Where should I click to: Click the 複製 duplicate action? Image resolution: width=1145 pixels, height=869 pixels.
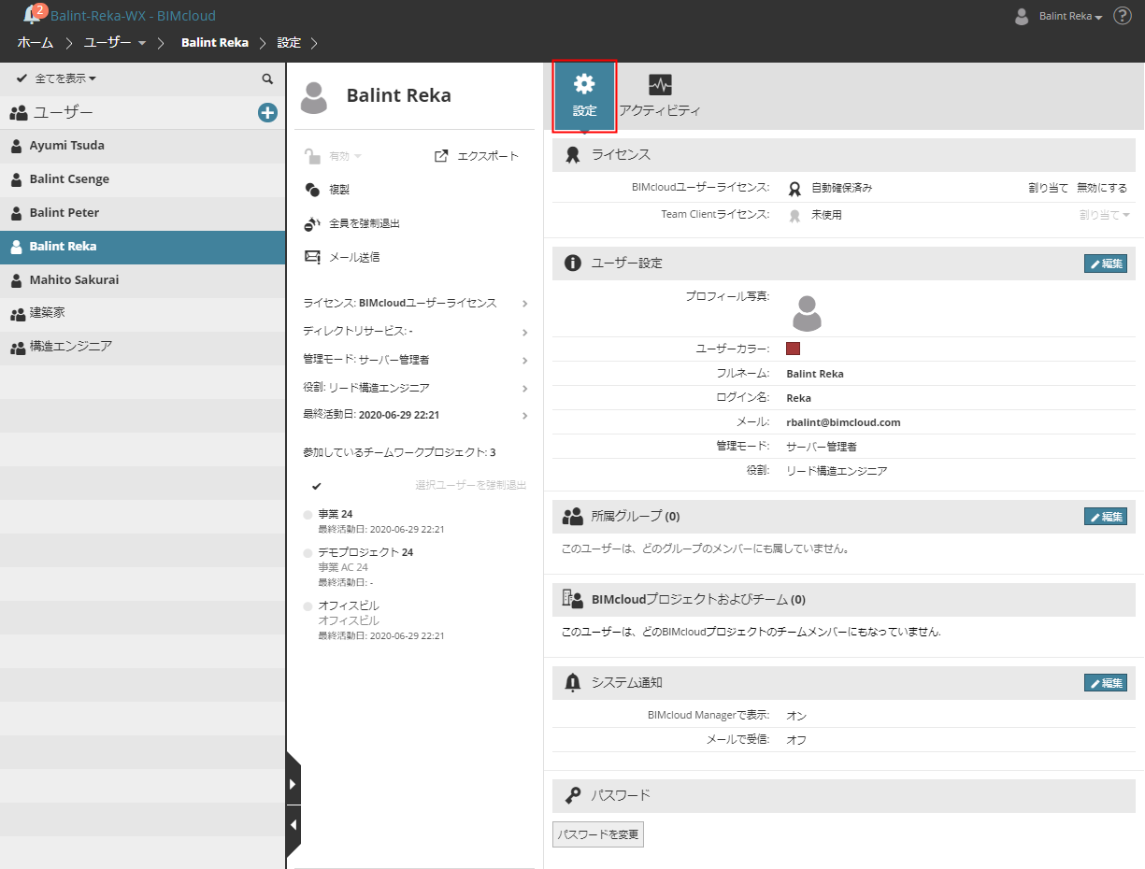[x=326, y=190]
